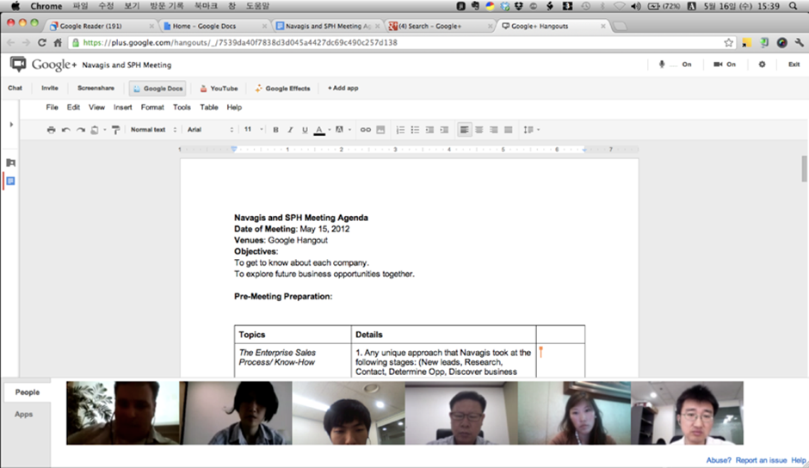Screen dimensions: 809x468
Task: Select the woman participant's video thumbnail
Action: [574, 413]
